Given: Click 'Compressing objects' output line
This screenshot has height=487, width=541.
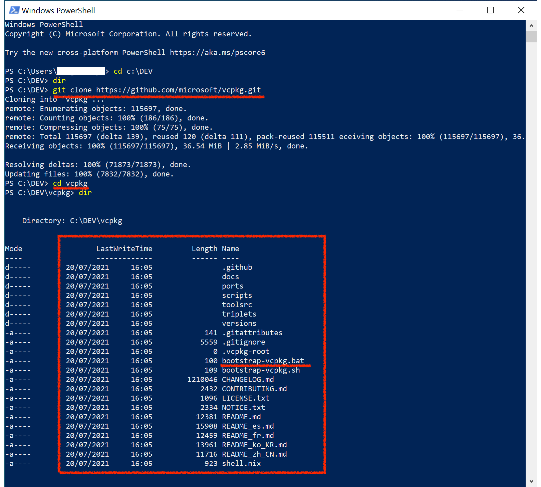Looking at the screenshot, I should [109, 127].
